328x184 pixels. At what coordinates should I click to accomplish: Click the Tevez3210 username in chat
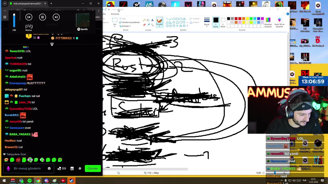click(x=17, y=51)
